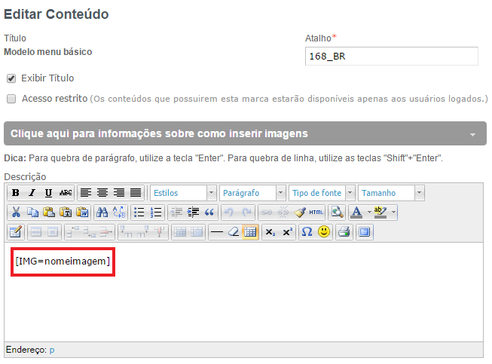Insert unordered bullet list
Screen dimensions: 492x364
click(x=139, y=213)
